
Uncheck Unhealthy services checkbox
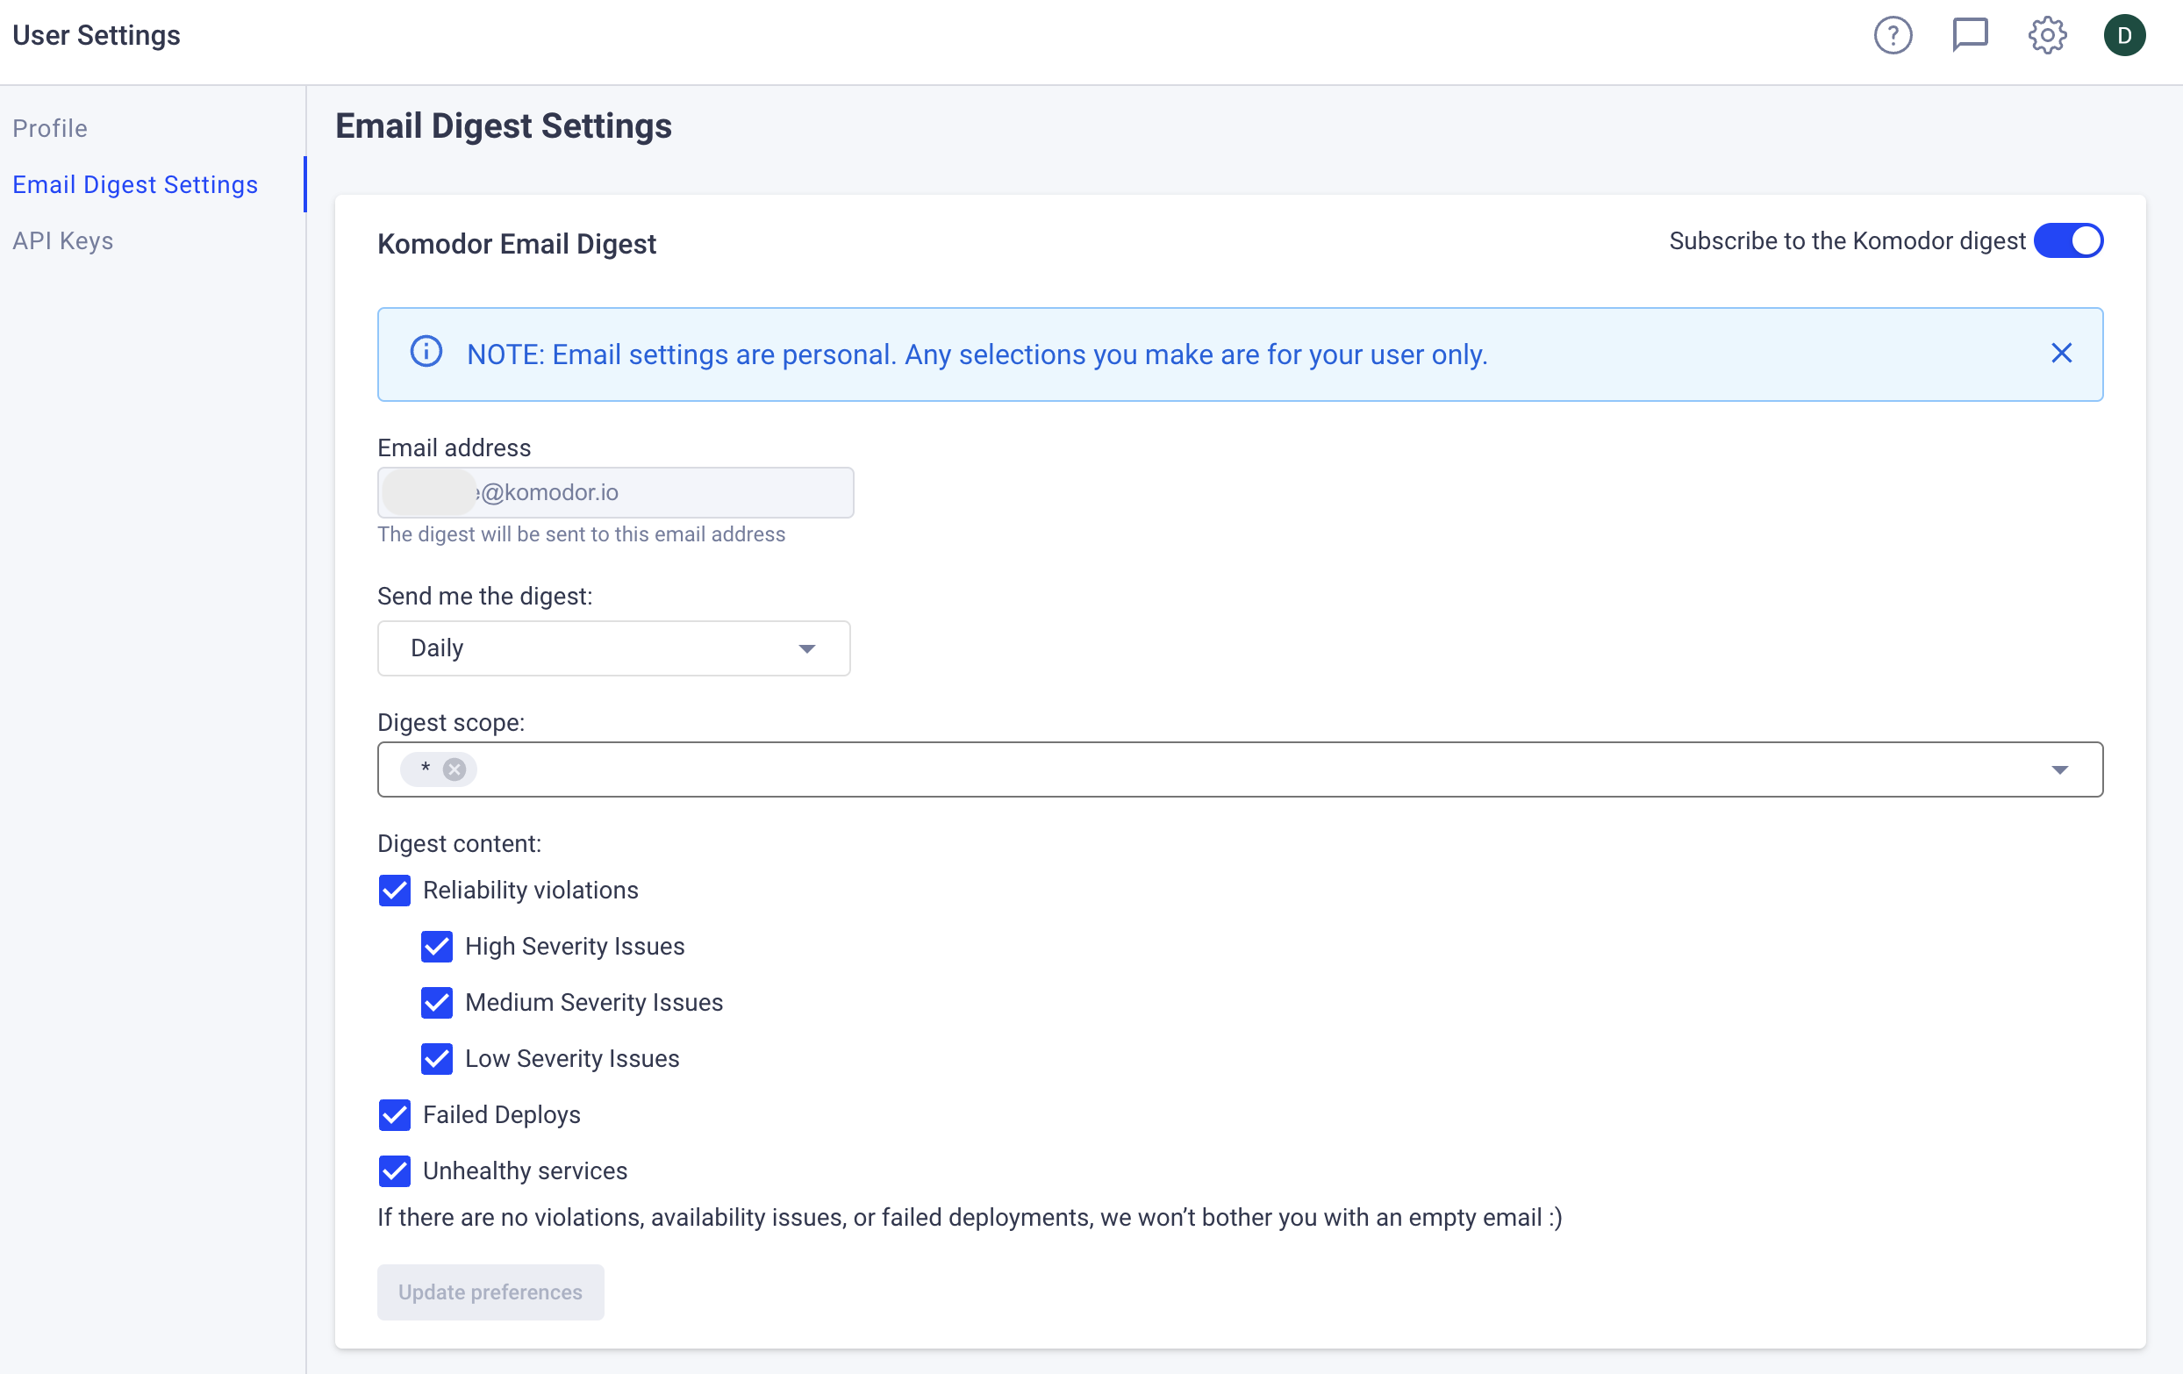point(394,1171)
